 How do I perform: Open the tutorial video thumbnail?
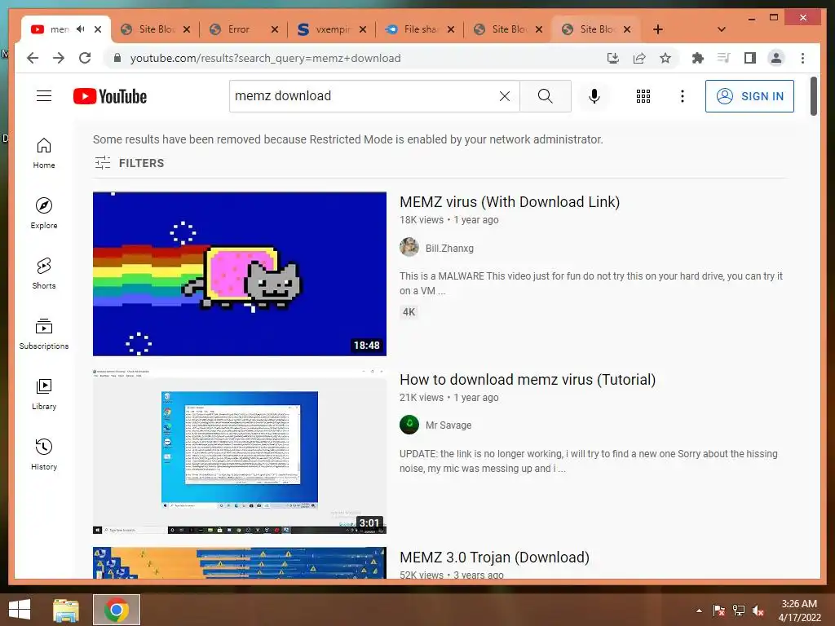tap(240, 452)
